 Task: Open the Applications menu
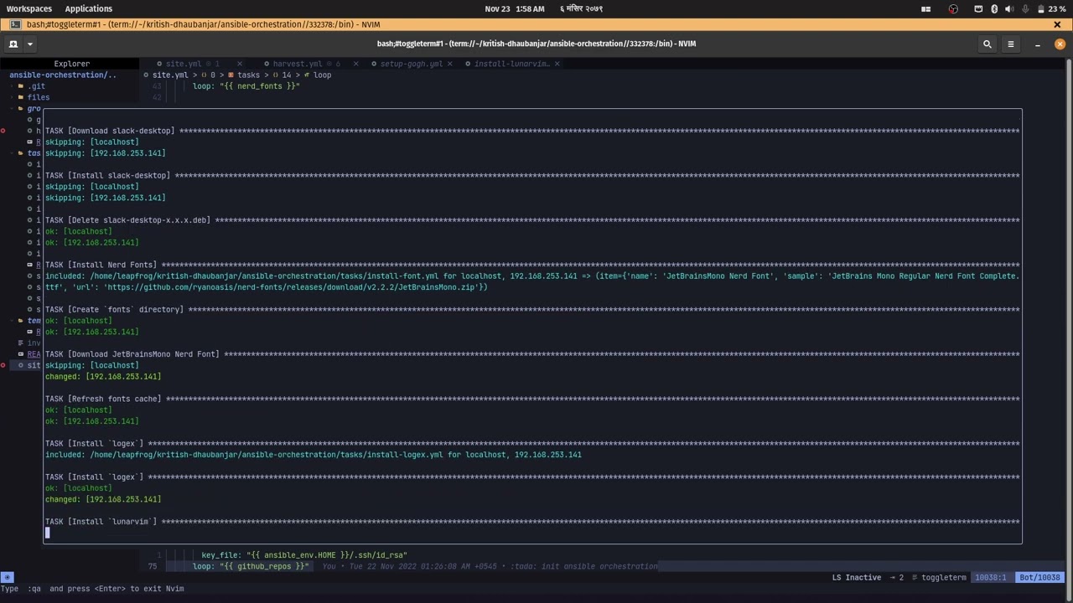point(88,9)
